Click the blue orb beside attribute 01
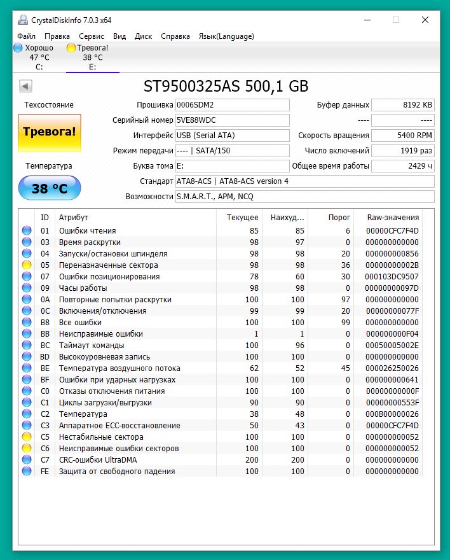 pyautogui.click(x=27, y=231)
